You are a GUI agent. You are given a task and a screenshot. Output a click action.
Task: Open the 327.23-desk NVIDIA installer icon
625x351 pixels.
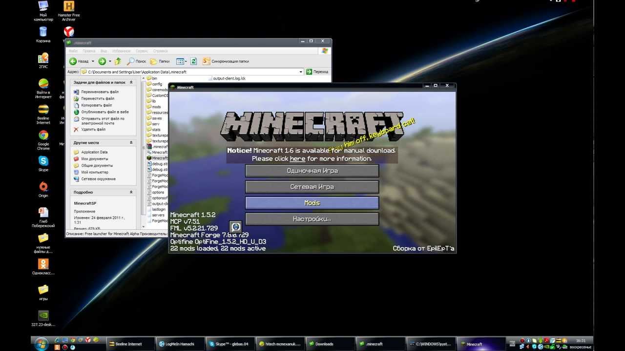(x=43, y=319)
